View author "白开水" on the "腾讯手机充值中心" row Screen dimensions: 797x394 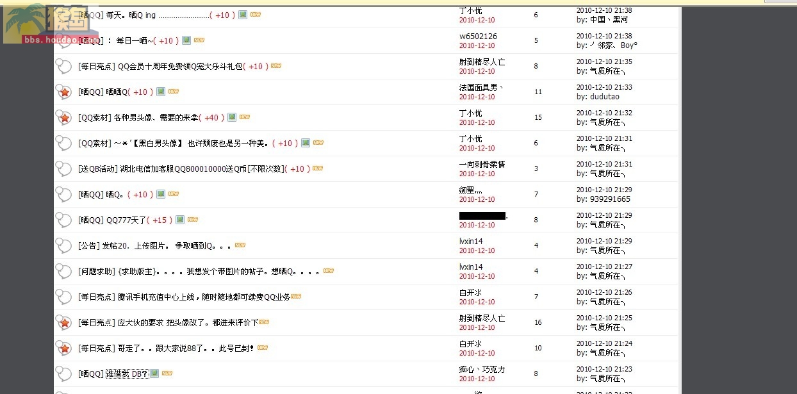click(x=470, y=293)
